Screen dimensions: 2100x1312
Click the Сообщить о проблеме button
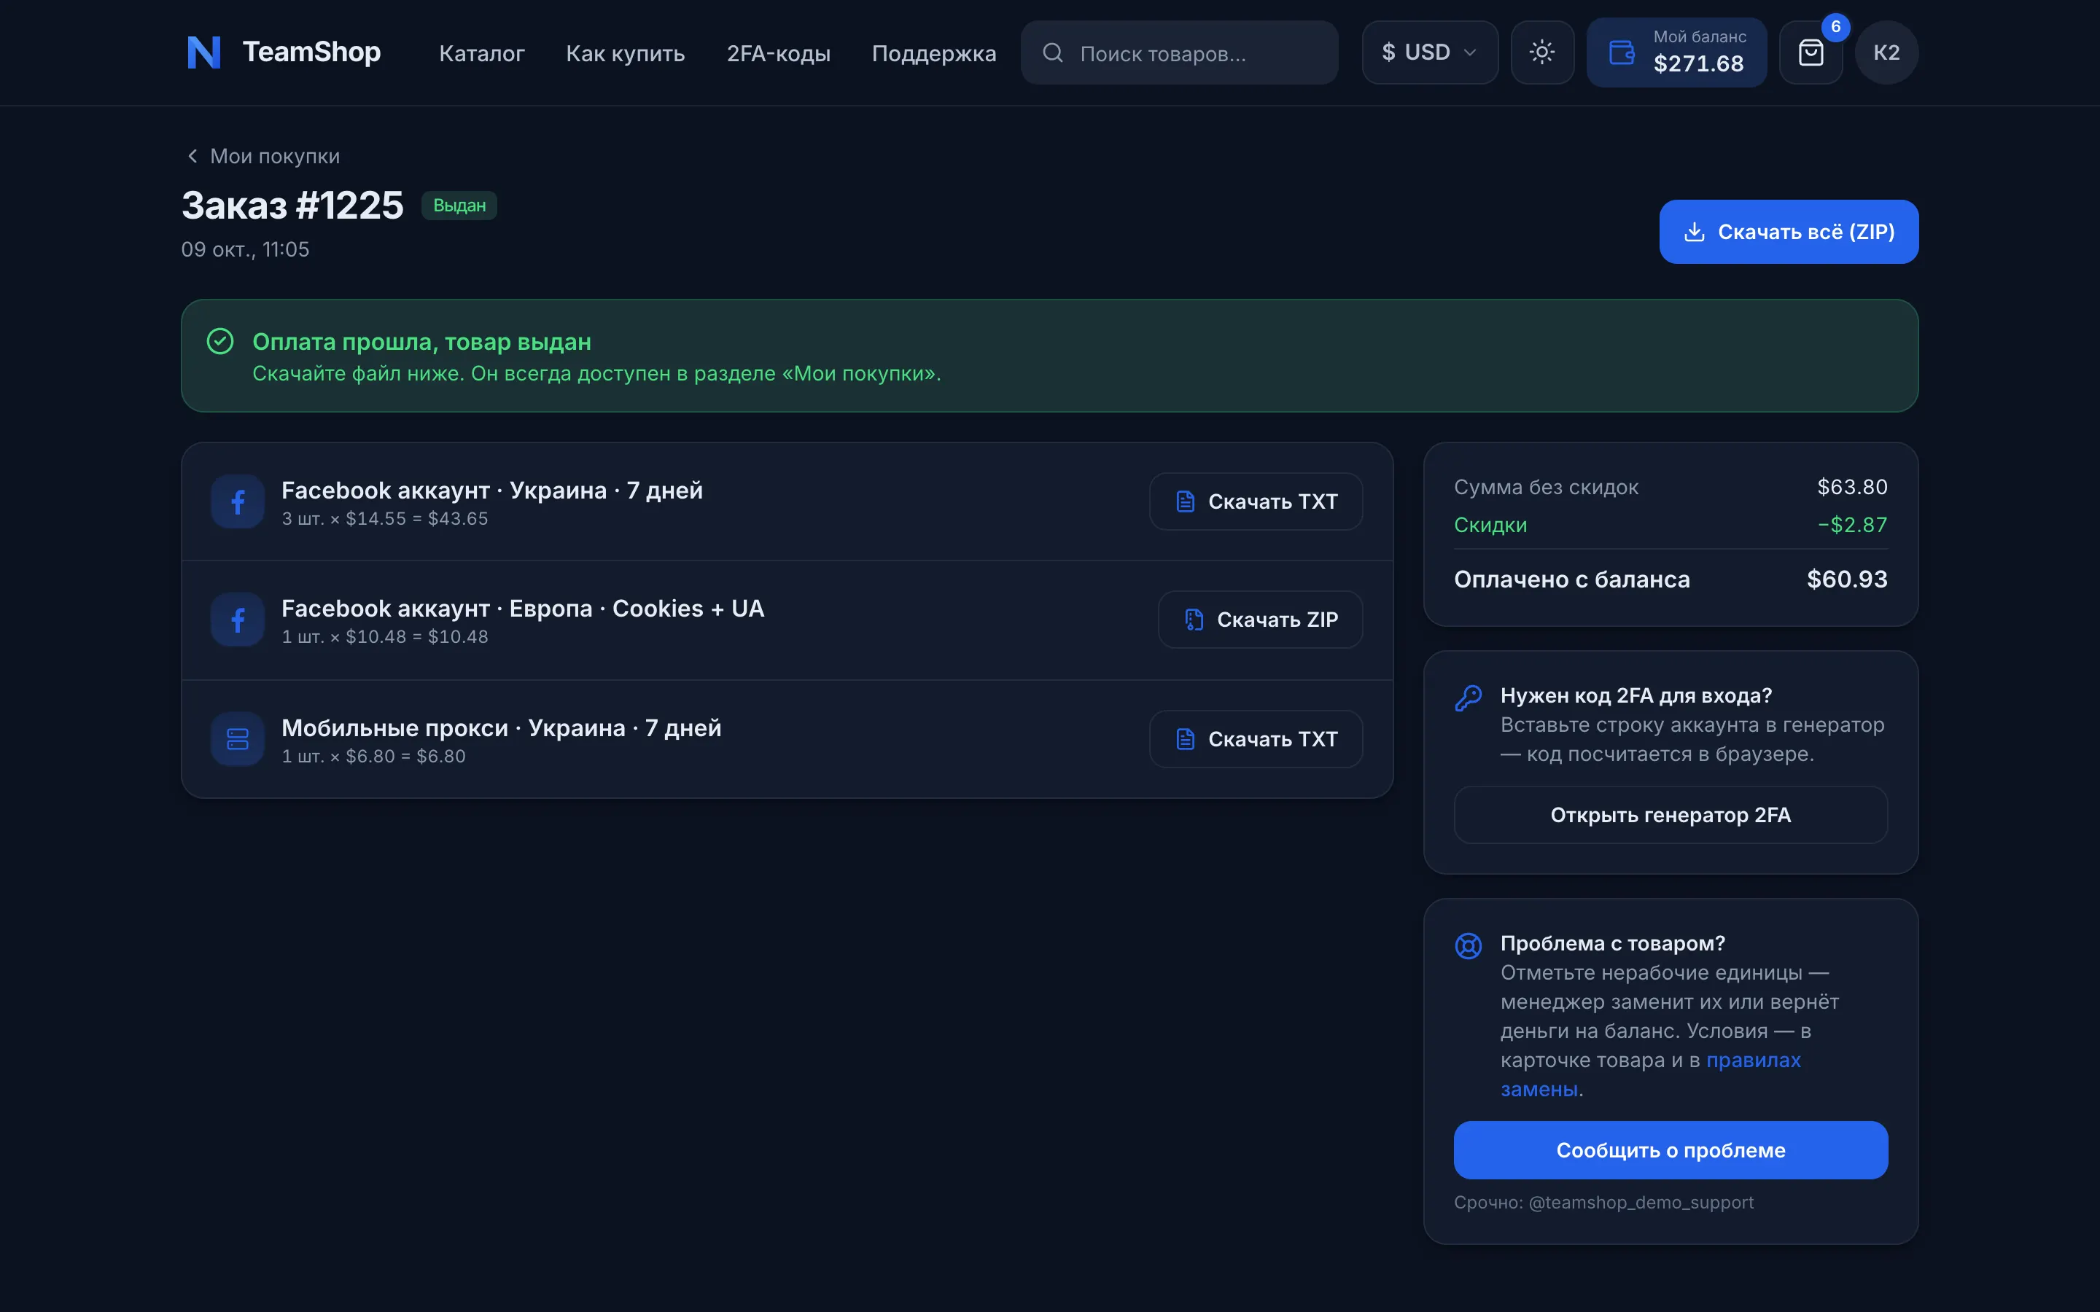[1671, 1149]
